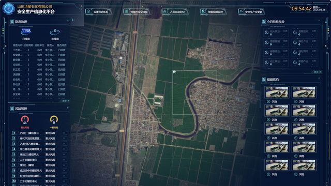Click the circular icon on the 高处作业 card

295,42
